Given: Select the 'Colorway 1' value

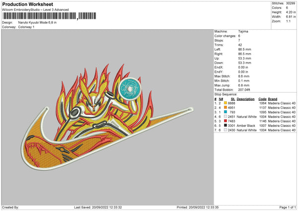Looking at the screenshot, I should point(26,27).
